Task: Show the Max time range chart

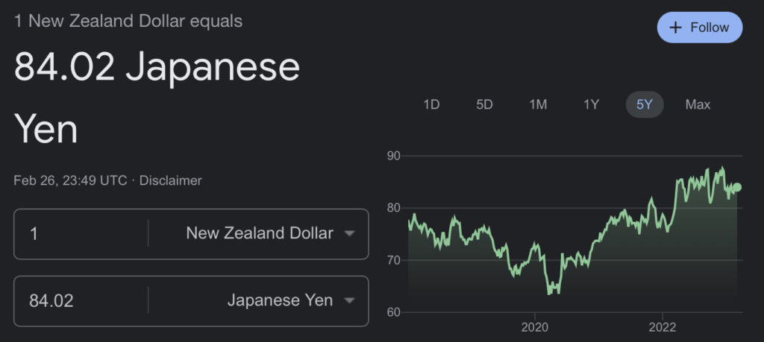Action: pyautogui.click(x=698, y=104)
